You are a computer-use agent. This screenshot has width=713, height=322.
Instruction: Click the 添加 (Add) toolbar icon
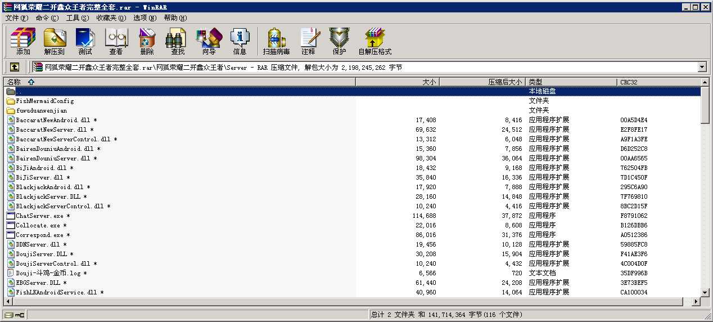click(23, 42)
